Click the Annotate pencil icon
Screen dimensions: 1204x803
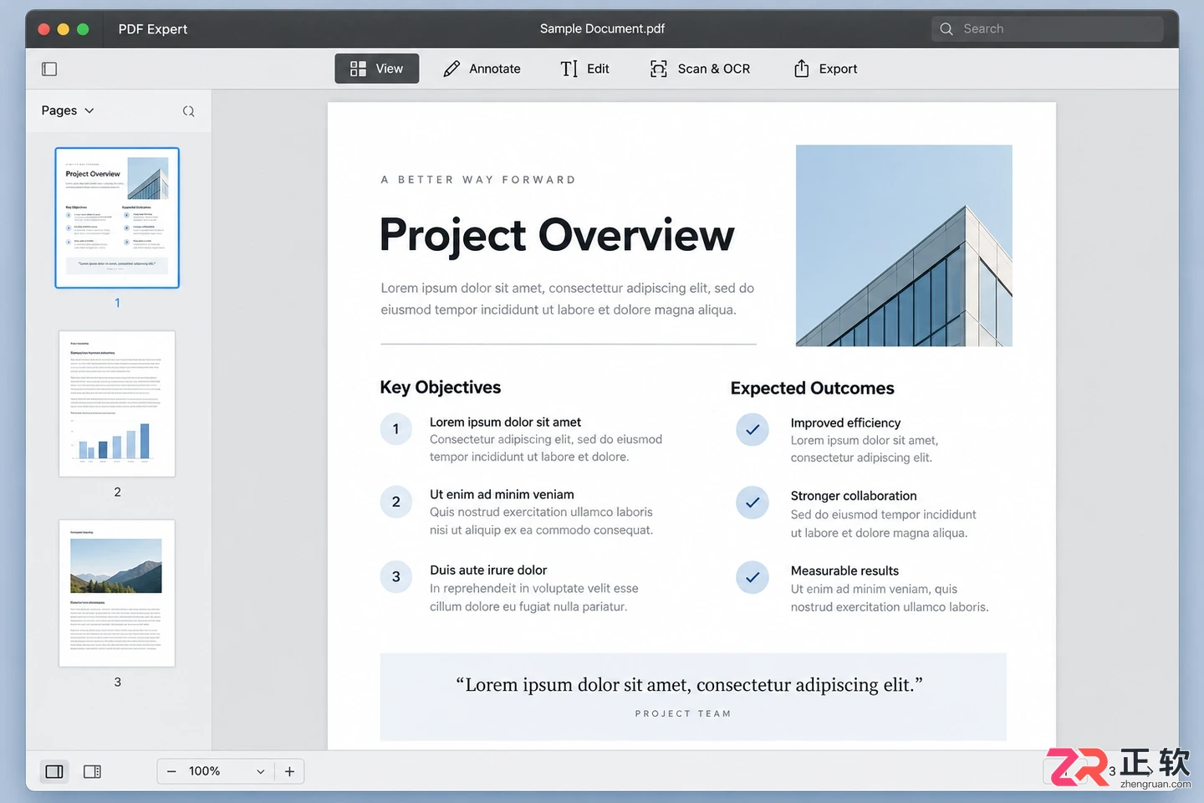tap(451, 69)
